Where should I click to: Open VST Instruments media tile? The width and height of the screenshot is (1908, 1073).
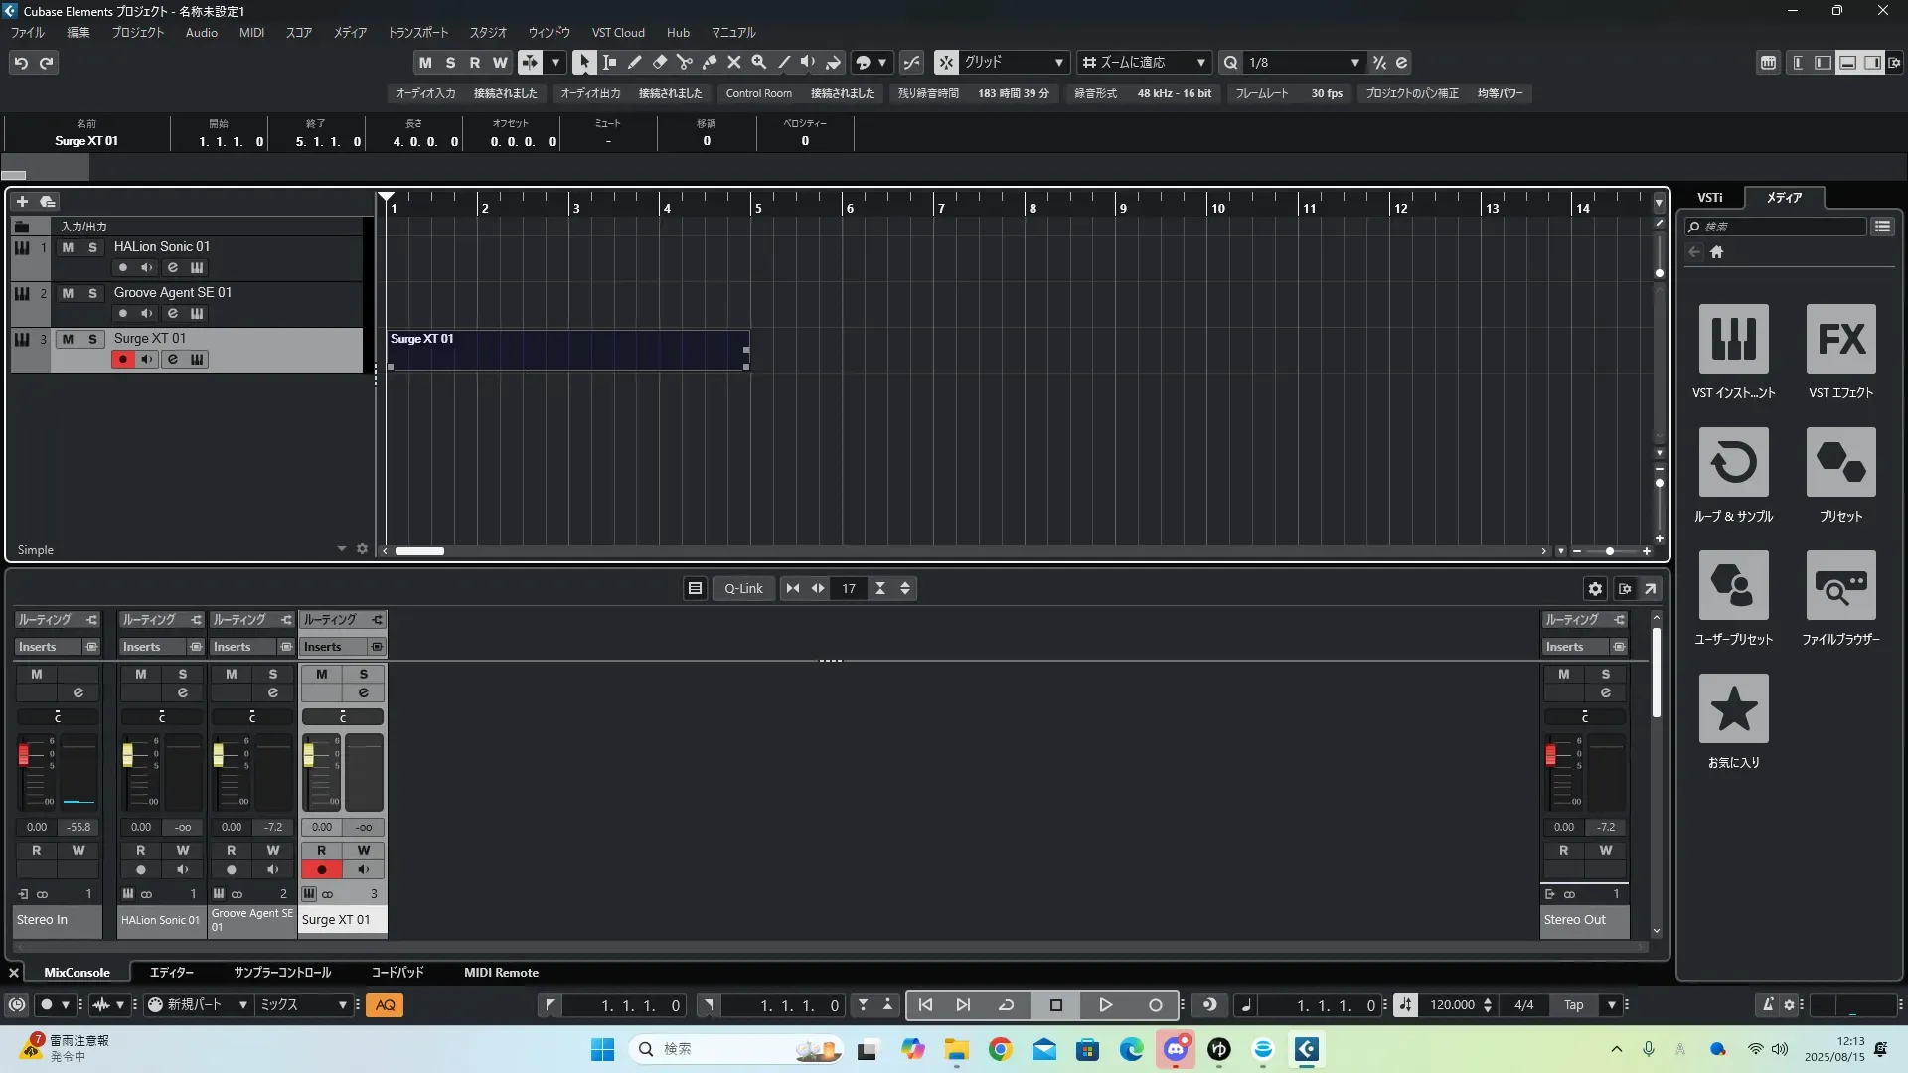click(1733, 339)
